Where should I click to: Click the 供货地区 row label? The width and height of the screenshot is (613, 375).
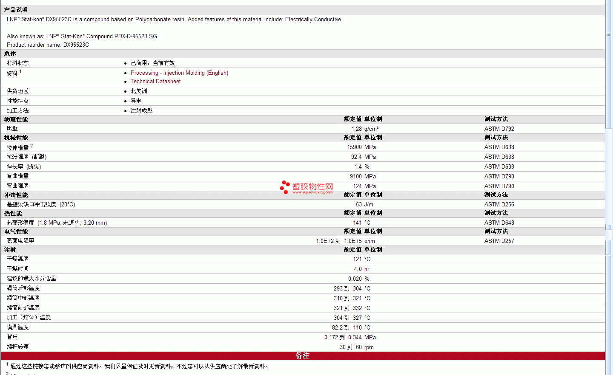click(x=18, y=91)
